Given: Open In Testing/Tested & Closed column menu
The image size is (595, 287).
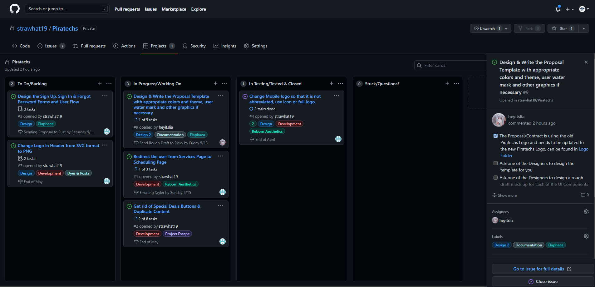Looking at the screenshot, I should click(341, 83).
